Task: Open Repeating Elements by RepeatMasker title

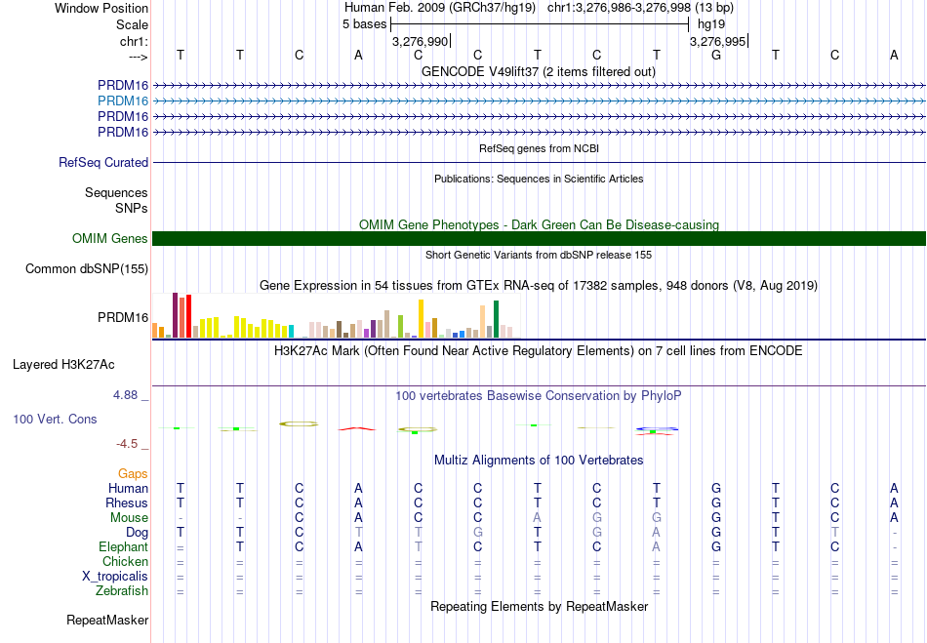Action: click(540, 606)
